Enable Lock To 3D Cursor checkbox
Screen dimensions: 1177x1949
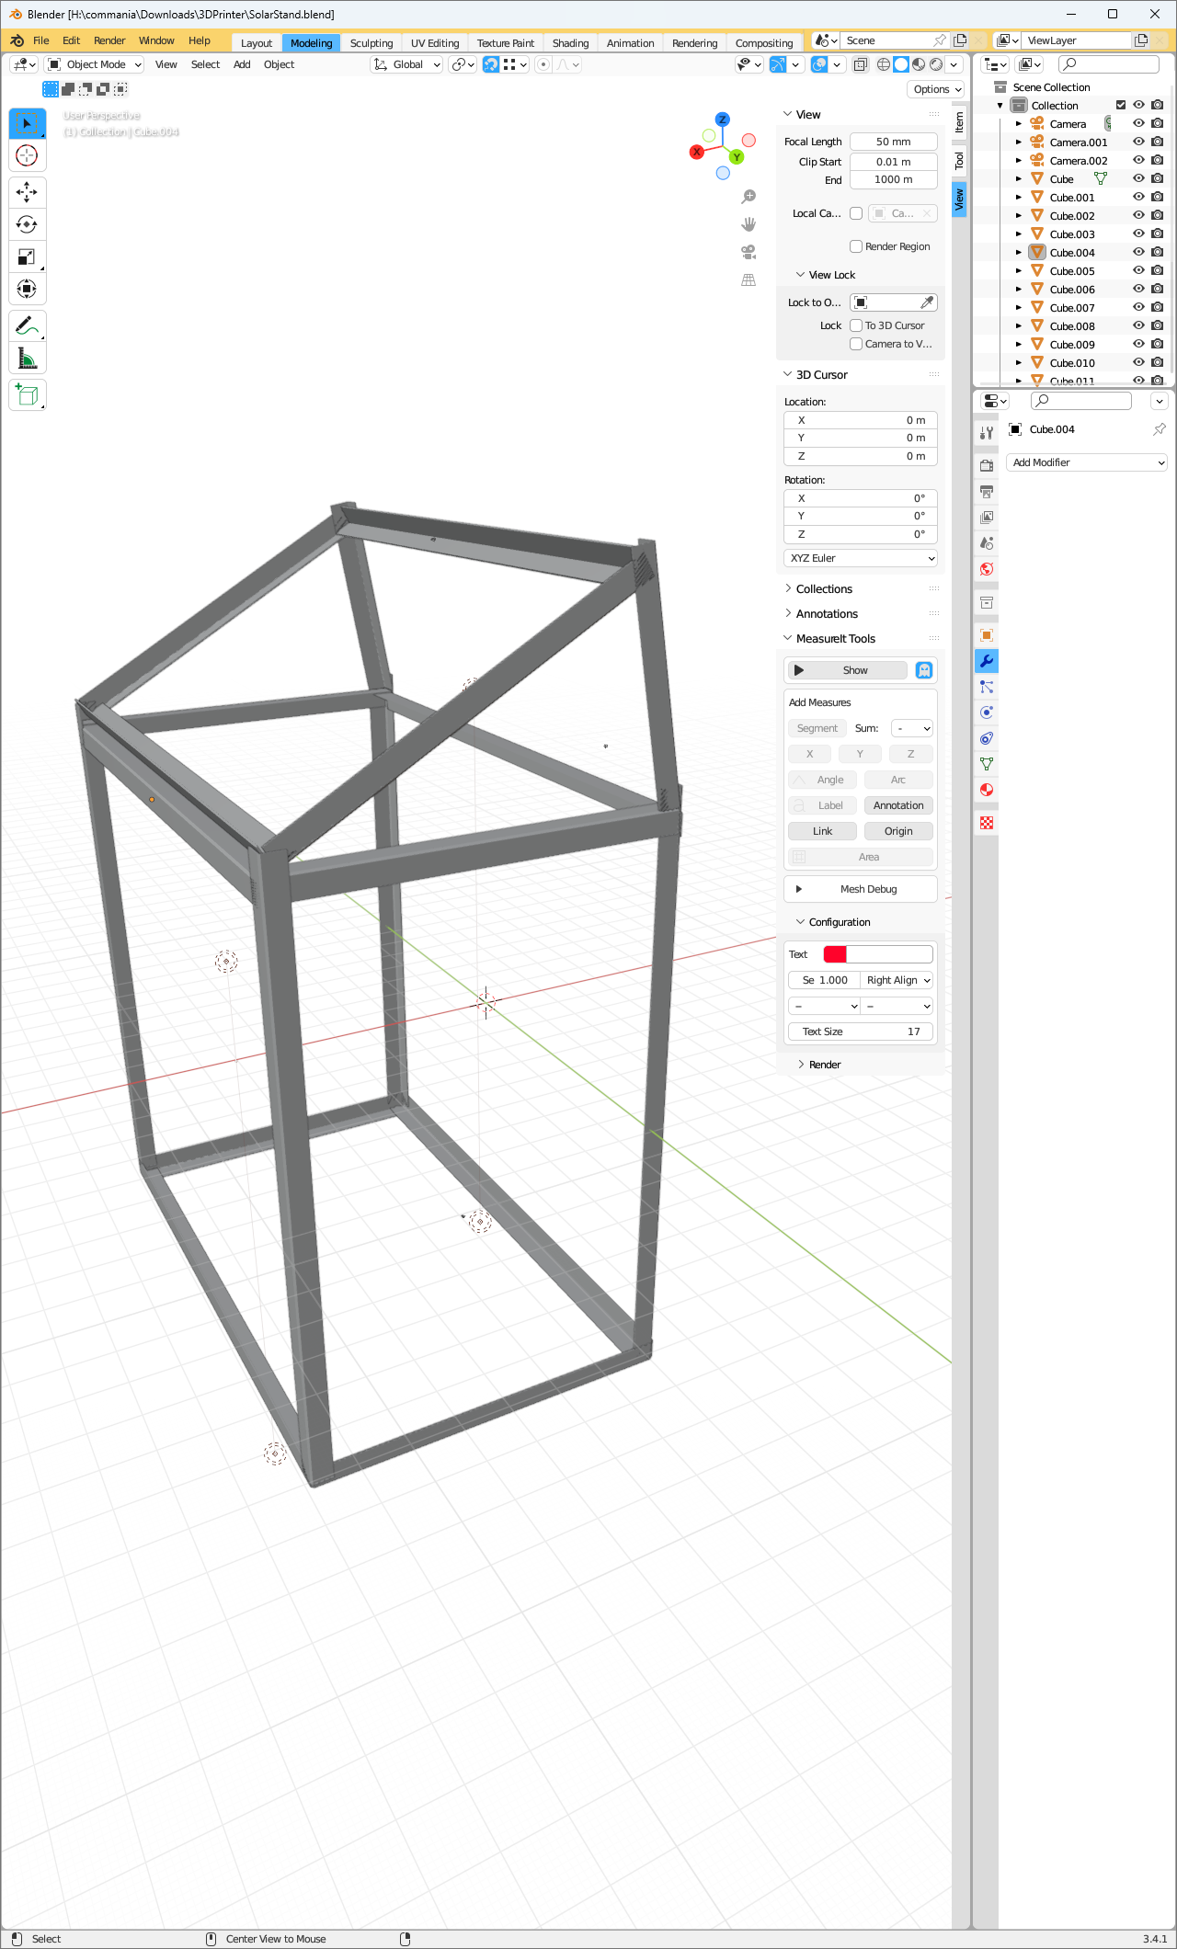click(x=856, y=325)
